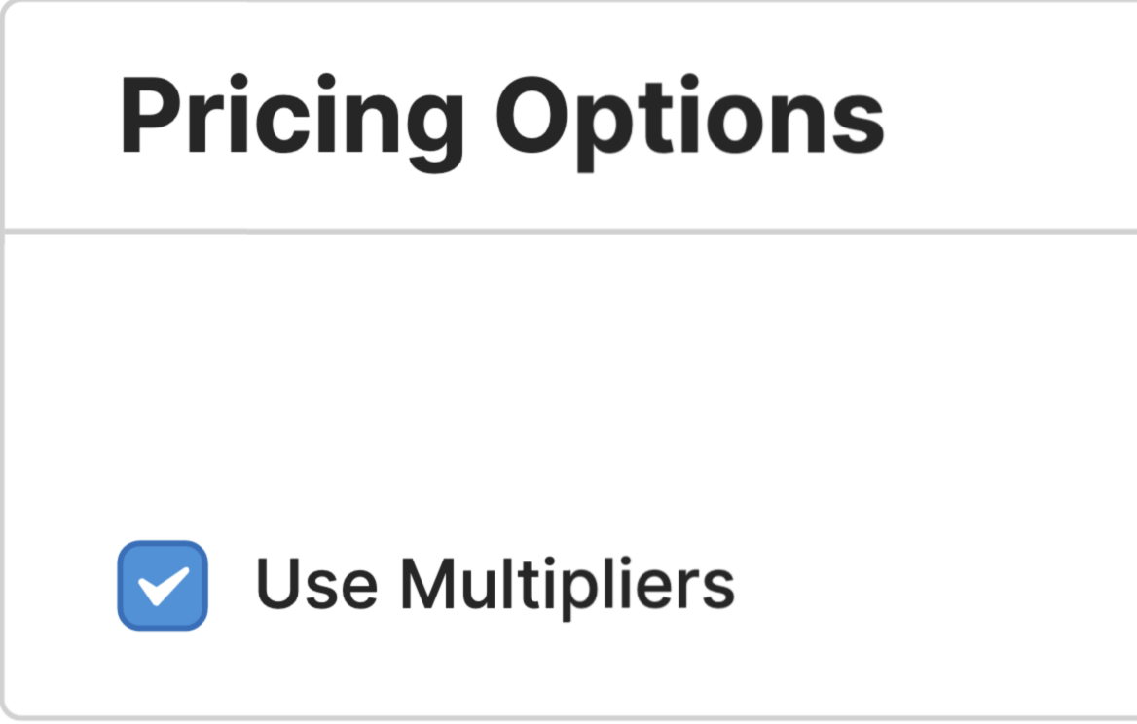This screenshot has width=1137, height=724.
Task: Click inside the Pricing Options content area
Action: (x=568, y=409)
